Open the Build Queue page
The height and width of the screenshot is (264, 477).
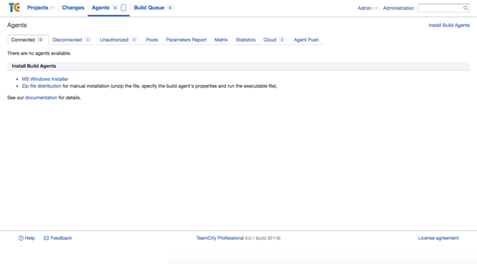pos(149,8)
